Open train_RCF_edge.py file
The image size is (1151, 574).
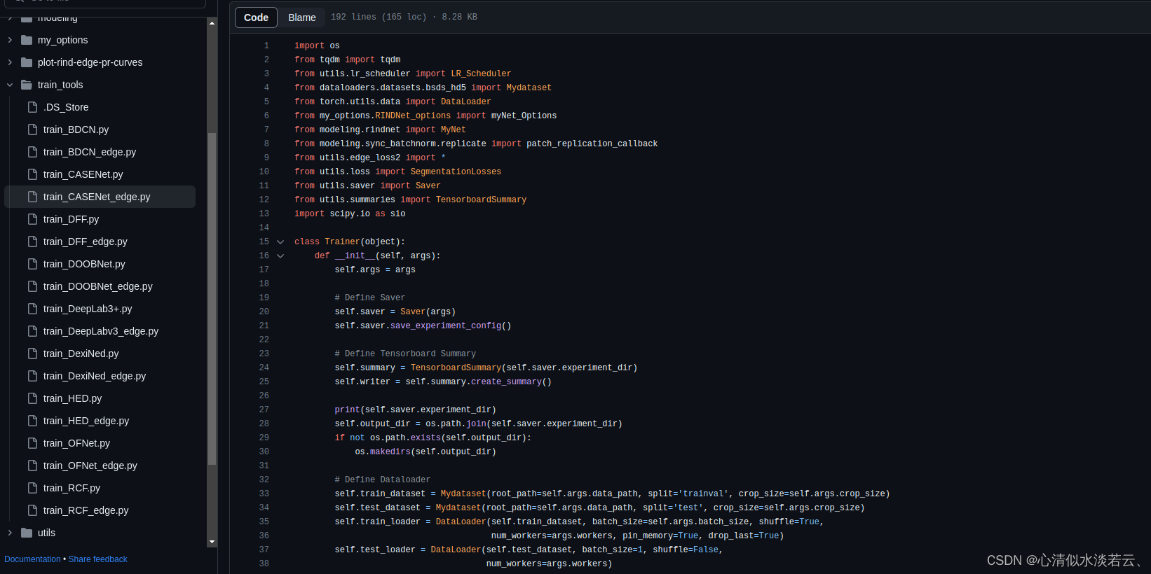coord(86,510)
